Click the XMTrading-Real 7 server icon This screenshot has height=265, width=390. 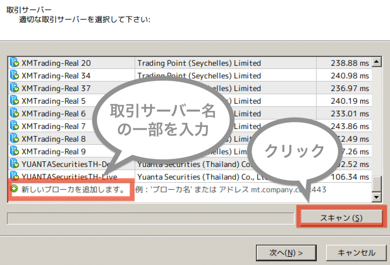[x=15, y=126]
